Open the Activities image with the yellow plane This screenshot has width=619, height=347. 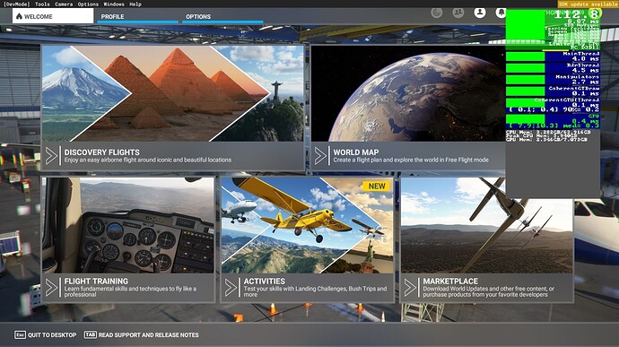click(x=307, y=225)
